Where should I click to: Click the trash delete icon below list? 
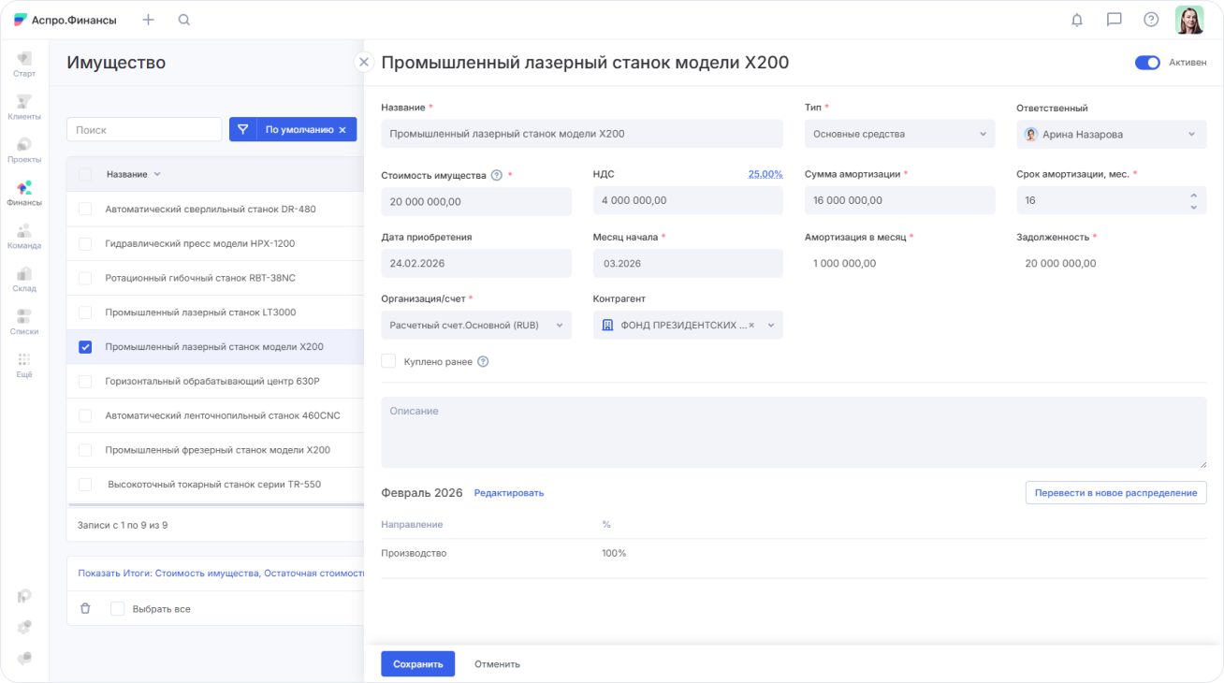click(85, 608)
